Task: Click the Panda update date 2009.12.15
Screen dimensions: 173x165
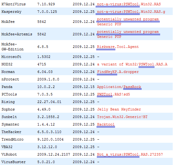Action: (84, 87)
